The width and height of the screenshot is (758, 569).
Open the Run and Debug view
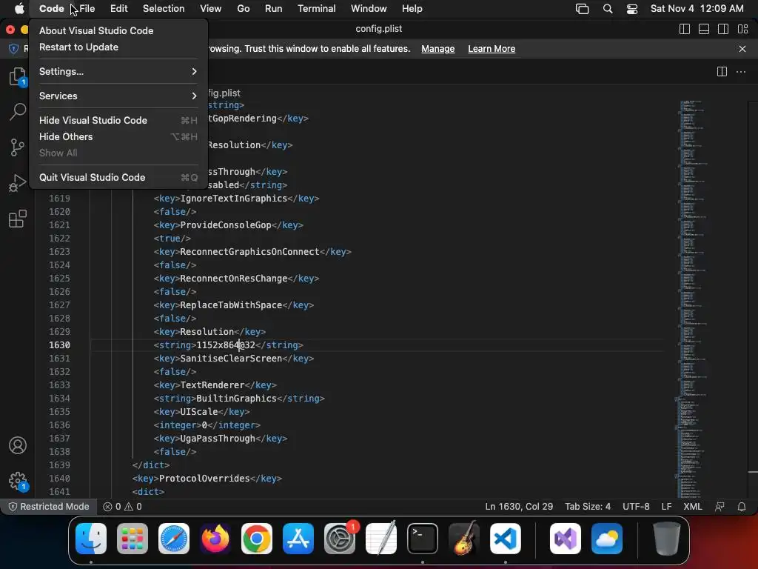pos(18,183)
